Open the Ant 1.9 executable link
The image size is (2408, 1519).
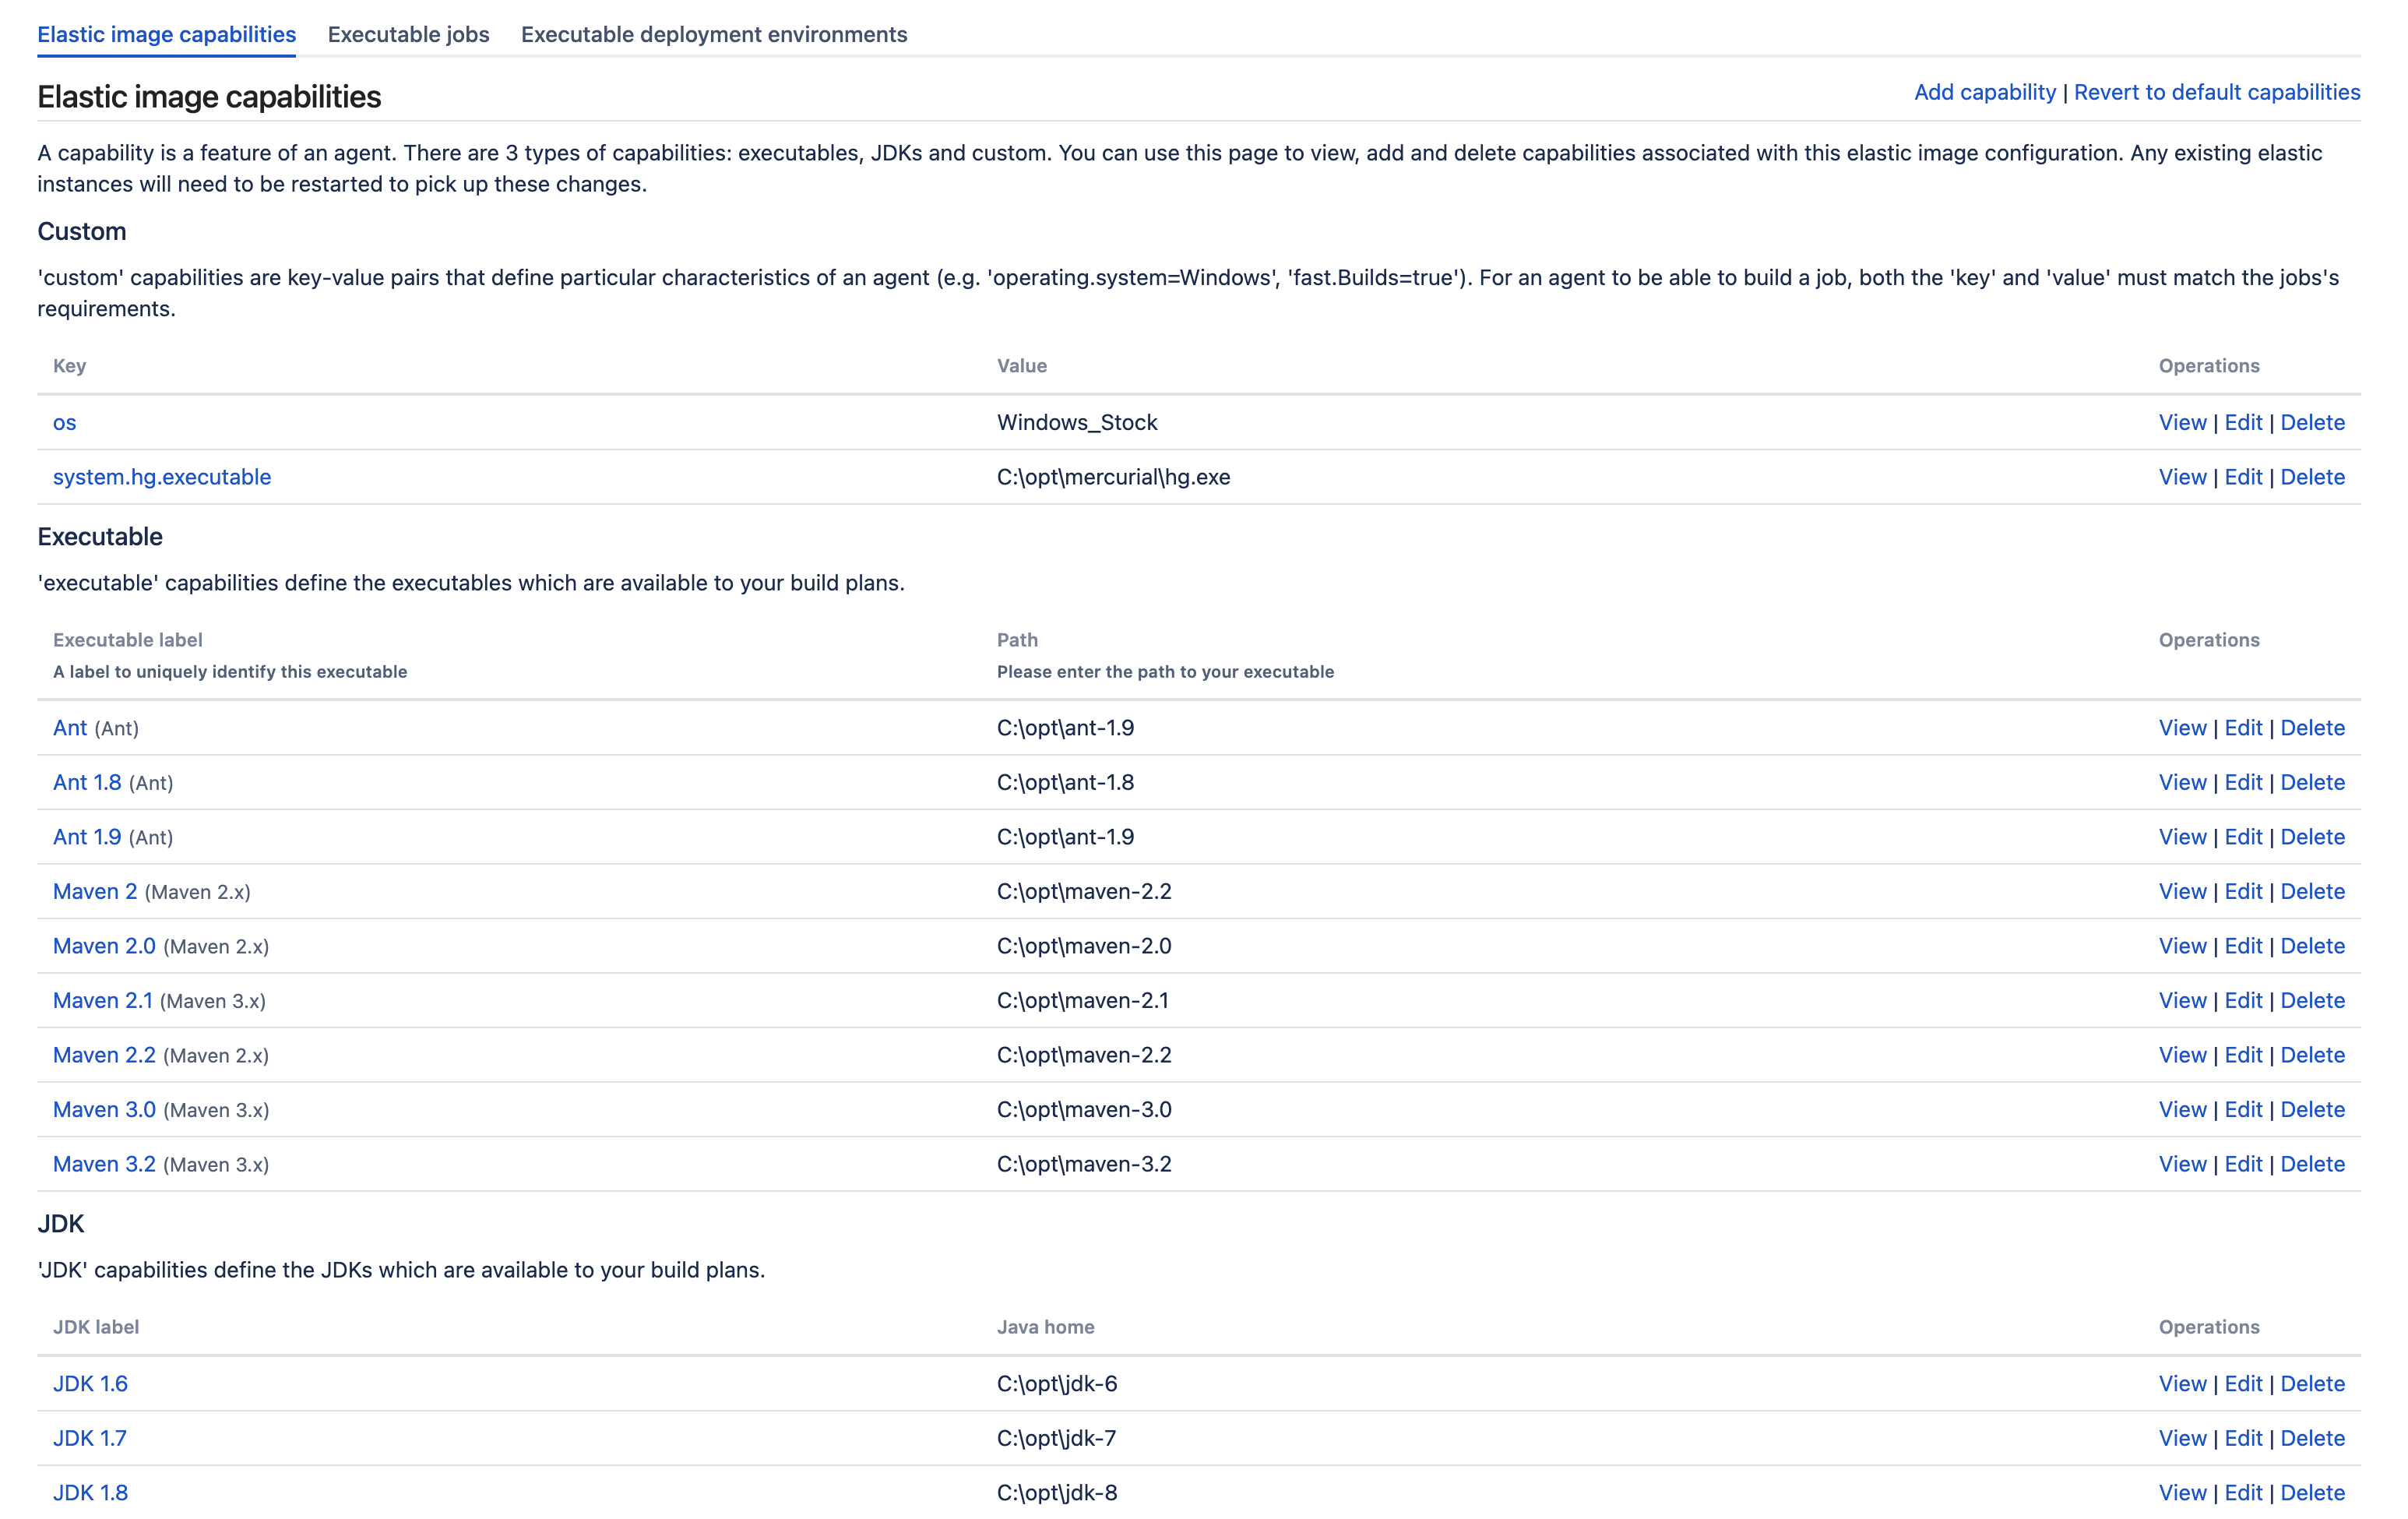(87, 837)
